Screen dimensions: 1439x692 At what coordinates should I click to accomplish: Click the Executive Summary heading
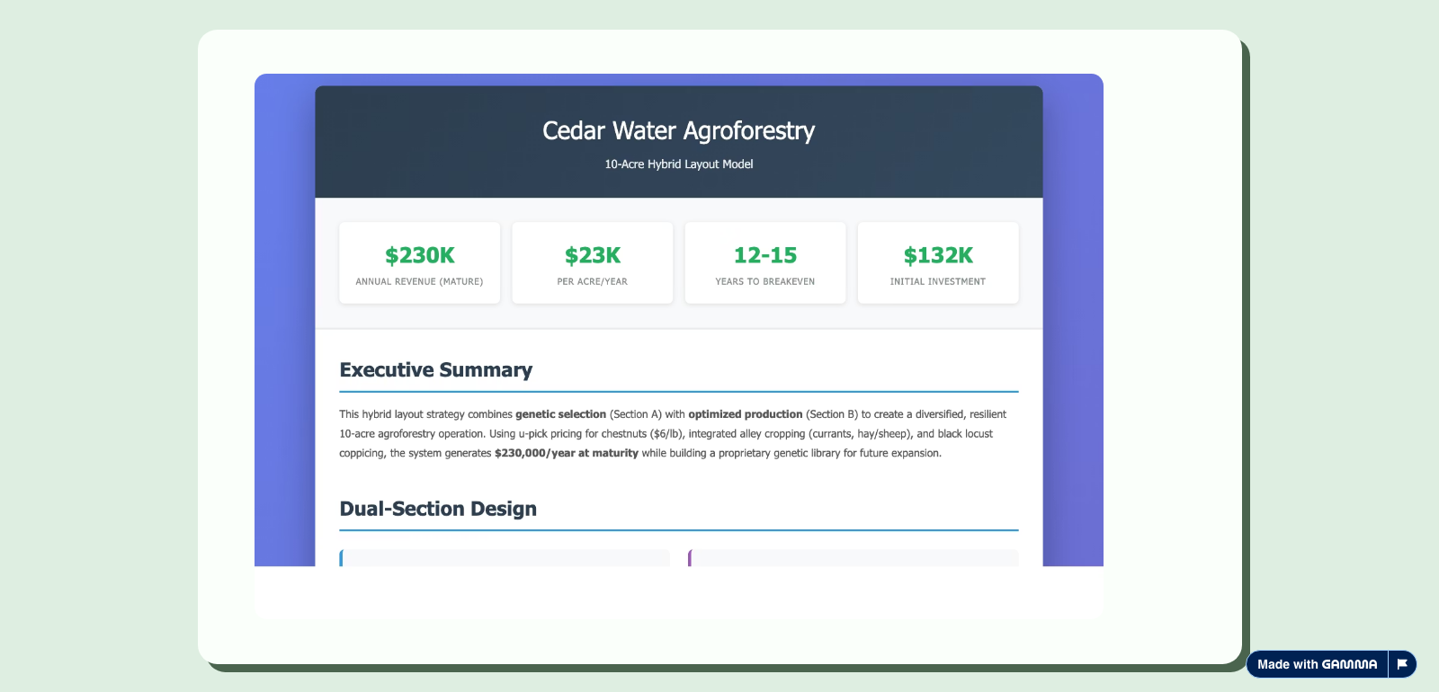tap(436, 370)
